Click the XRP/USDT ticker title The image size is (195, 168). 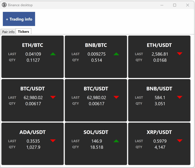pyautogui.click(x=159, y=132)
